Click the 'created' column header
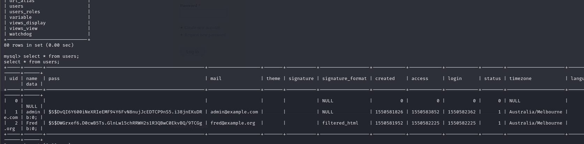This screenshot has width=584, height=144. (x=385, y=79)
